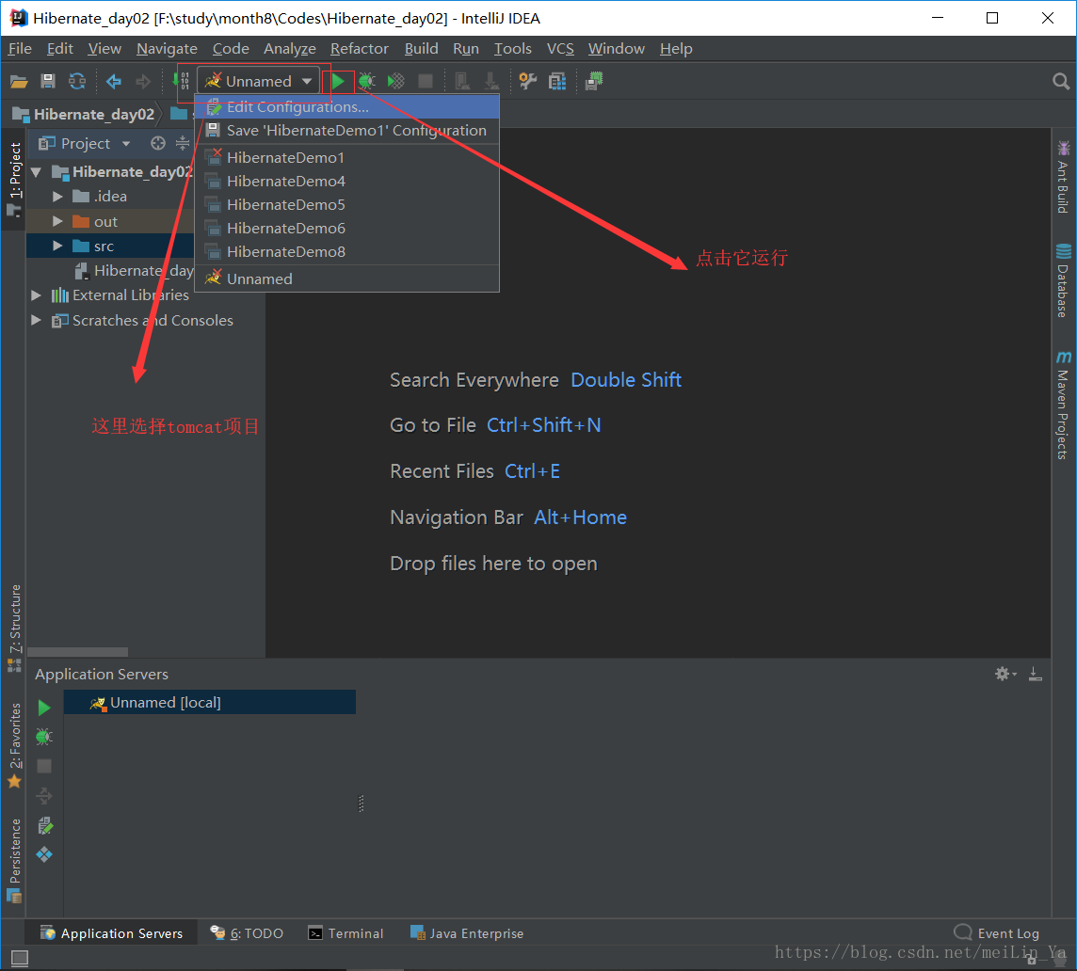Click the Collapse All icon in the Project panel

pyautogui.click(x=182, y=144)
